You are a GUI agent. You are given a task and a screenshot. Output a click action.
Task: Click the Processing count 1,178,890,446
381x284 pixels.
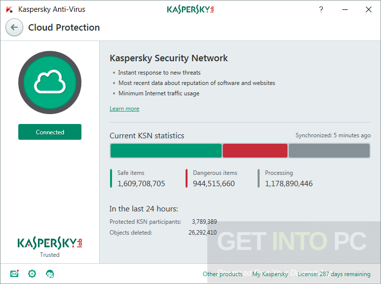(x=289, y=184)
